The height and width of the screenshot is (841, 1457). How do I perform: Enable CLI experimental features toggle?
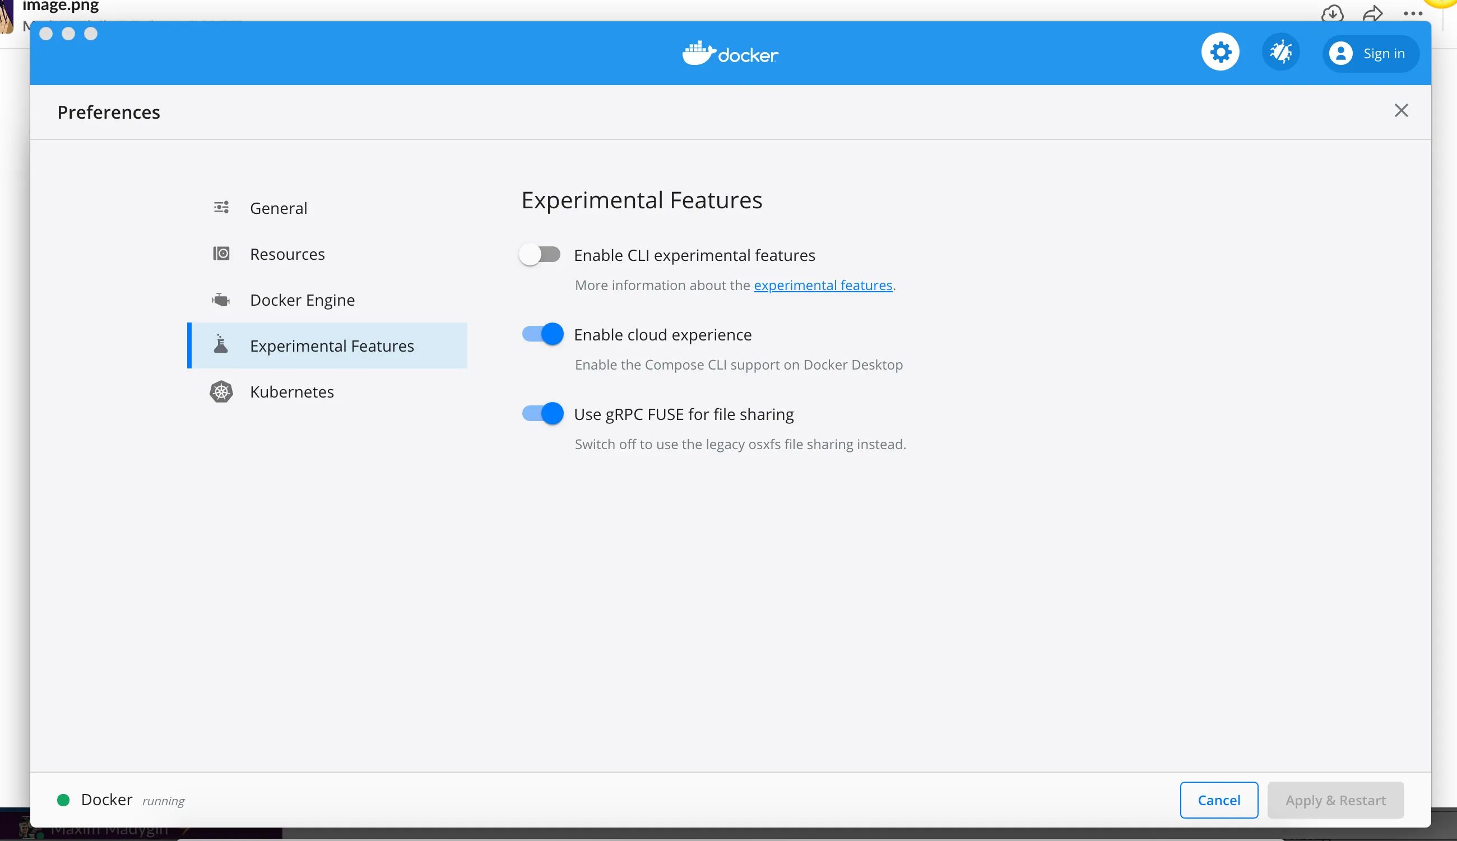click(540, 255)
